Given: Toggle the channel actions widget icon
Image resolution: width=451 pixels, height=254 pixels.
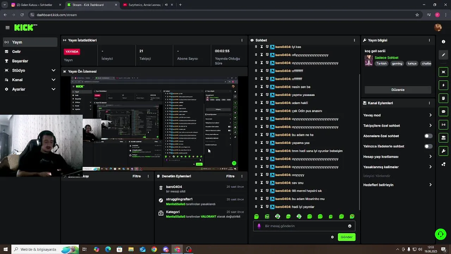Looking at the screenshot, I should pyautogui.click(x=443, y=138).
